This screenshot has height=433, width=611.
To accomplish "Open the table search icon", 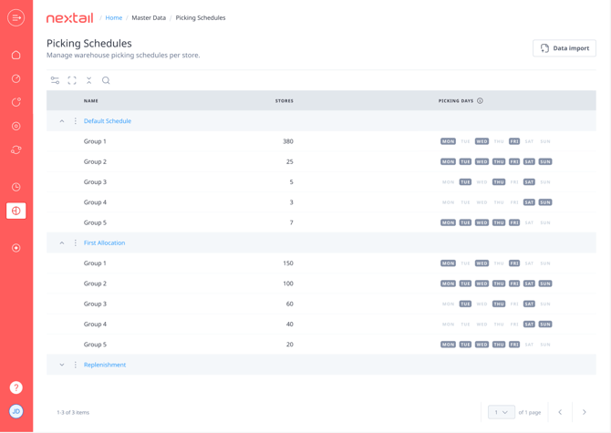I will pyautogui.click(x=106, y=80).
